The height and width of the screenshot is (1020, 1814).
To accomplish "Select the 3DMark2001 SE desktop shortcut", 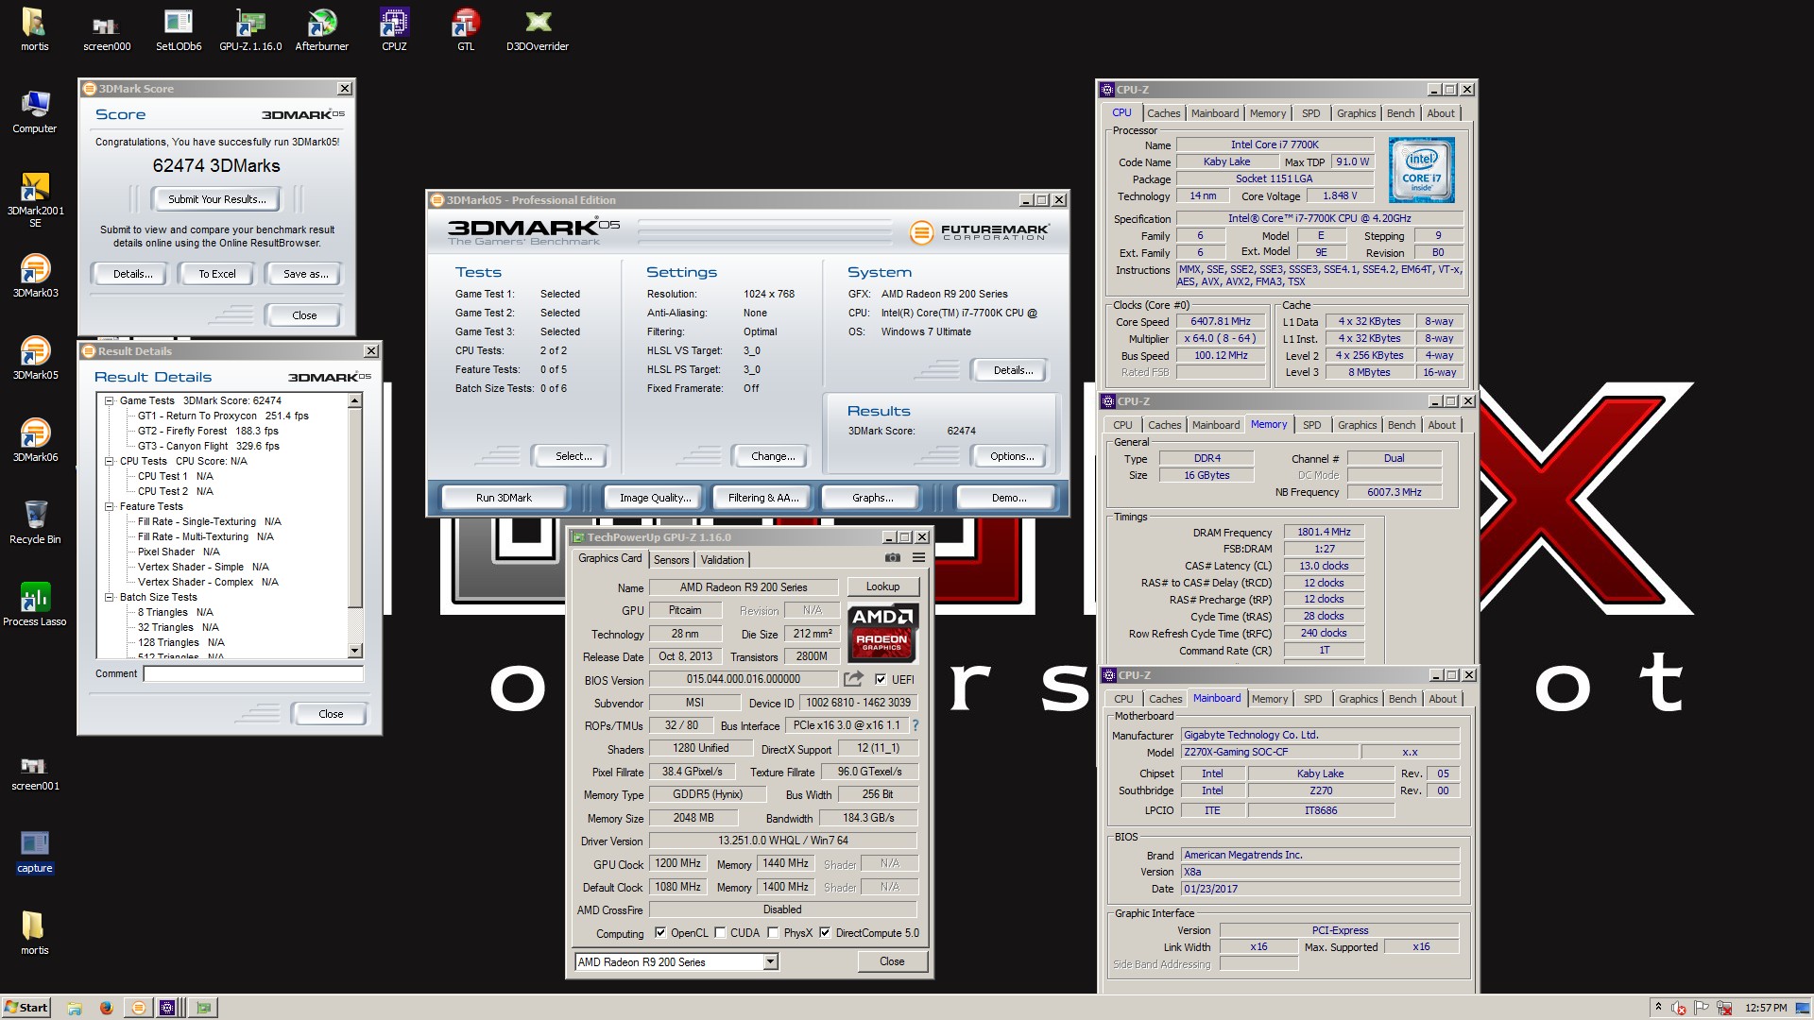I will (35, 201).
